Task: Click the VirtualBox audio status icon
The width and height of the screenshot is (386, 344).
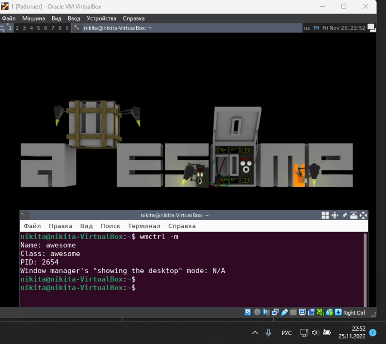Action: click(266, 312)
